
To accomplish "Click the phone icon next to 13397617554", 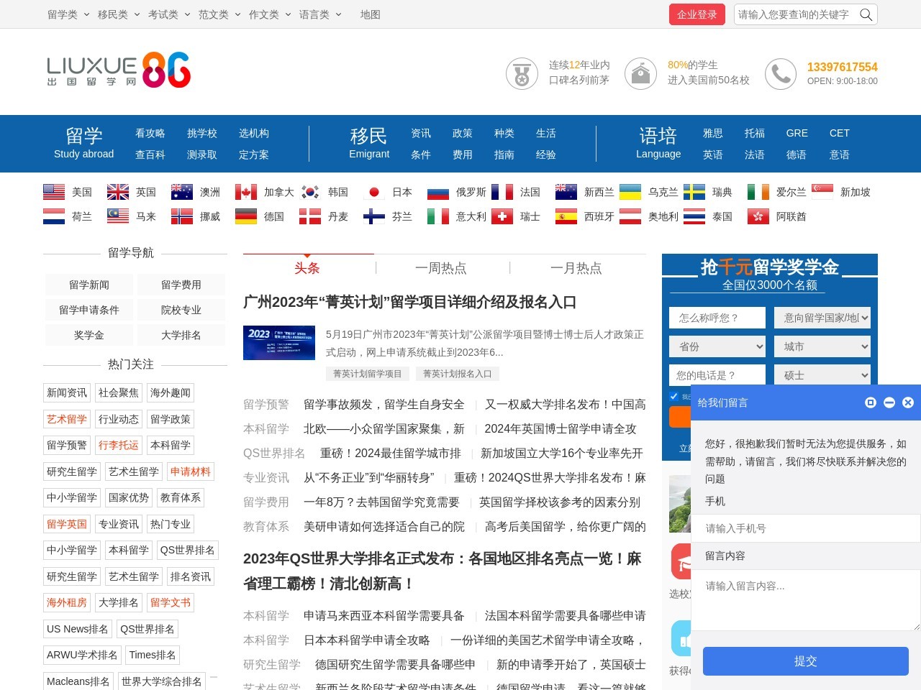I will [x=780, y=73].
